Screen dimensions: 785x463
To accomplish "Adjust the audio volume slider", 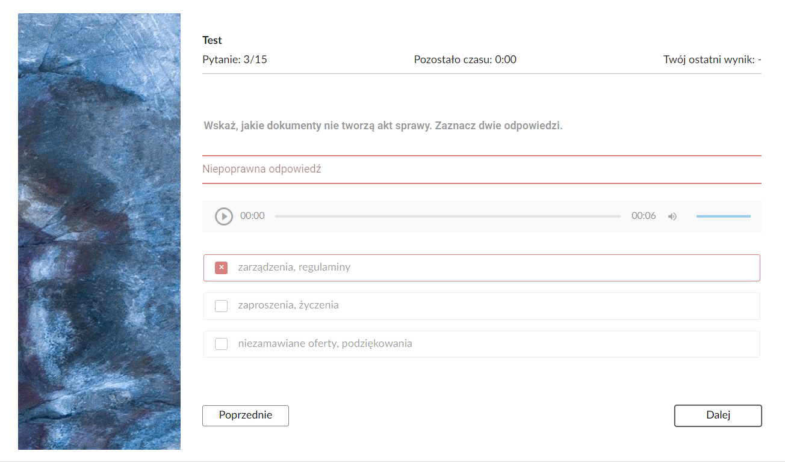I will click(723, 216).
